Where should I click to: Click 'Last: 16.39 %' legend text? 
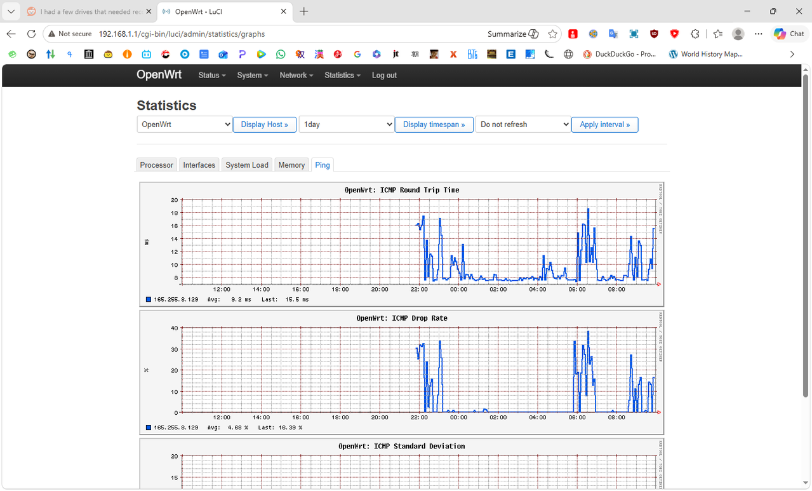280,427
